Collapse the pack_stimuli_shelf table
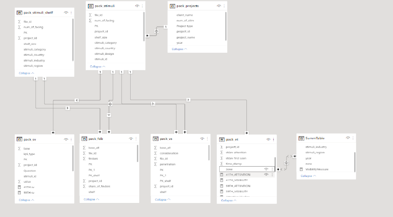The height and width of the screenshot is (217, 393). tap(26, 73)
